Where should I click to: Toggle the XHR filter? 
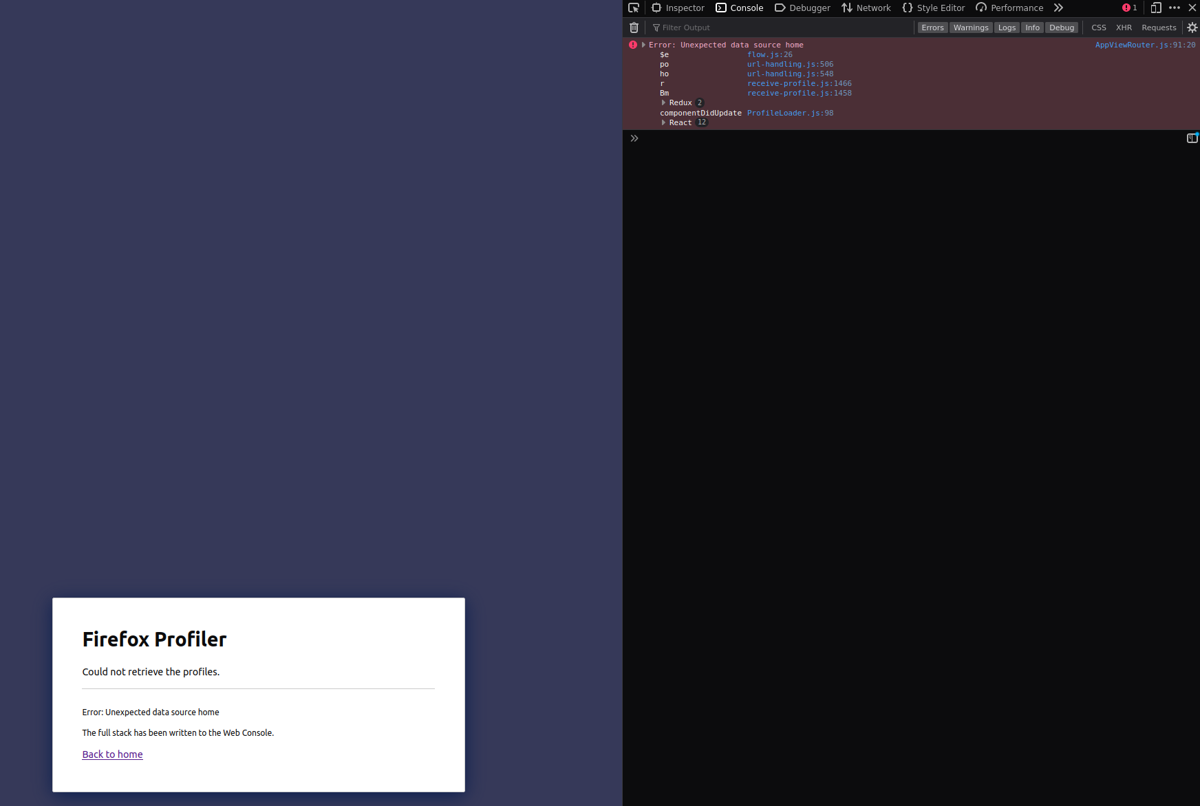[1124, 28]
